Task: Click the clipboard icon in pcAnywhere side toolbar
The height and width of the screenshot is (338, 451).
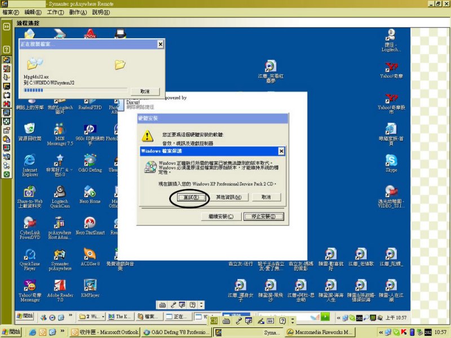Action: 6,139
